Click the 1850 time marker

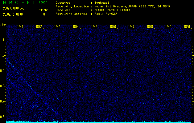coord(187,26)
